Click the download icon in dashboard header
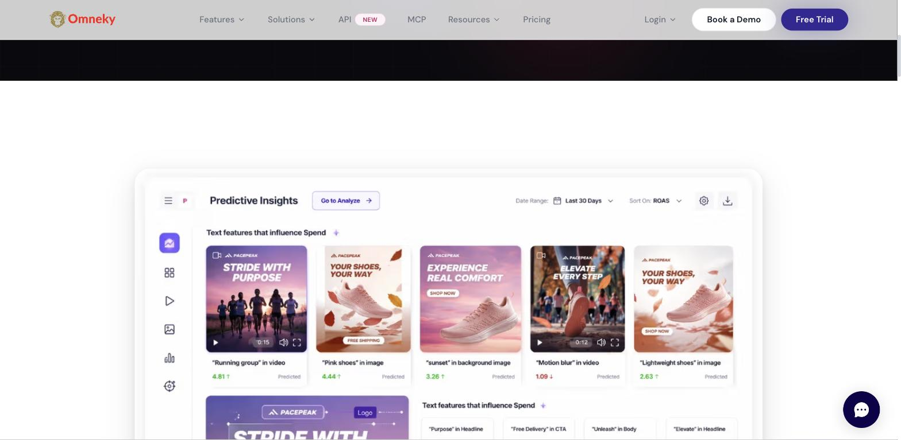The width and height of the screenshot is (901, 440). point(728,201)
